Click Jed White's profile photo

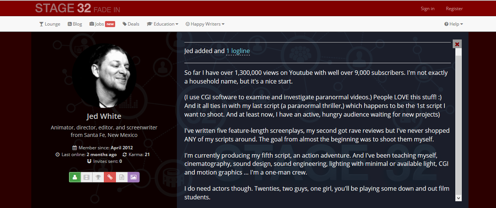tap(104, 76)
